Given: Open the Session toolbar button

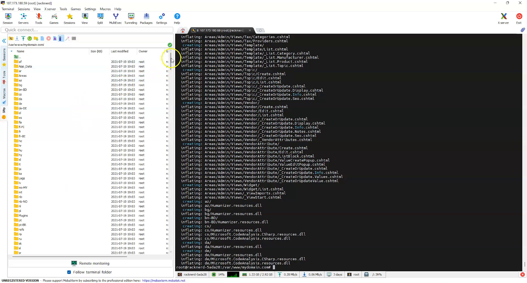Looking at the screenshot, I should (8, 19).
